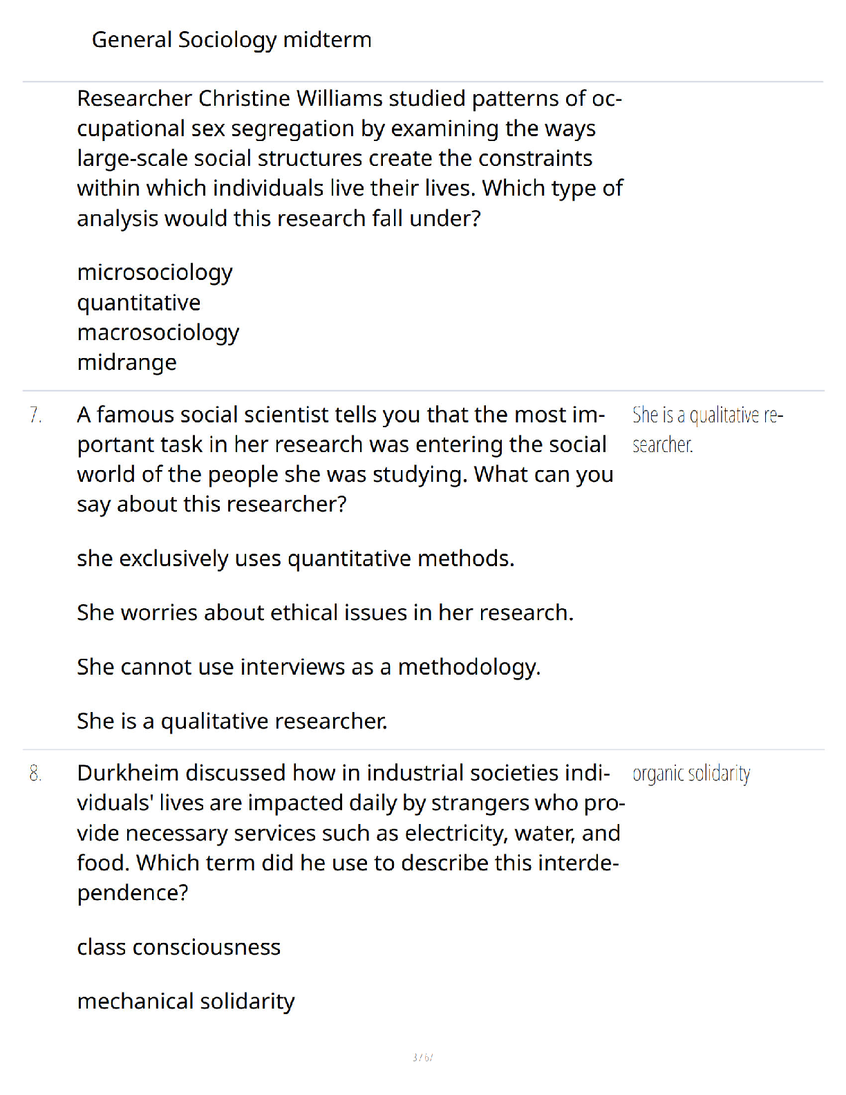
Task: Click the 'organic solidarity' answer key text
Action: [x=691, y=774]
